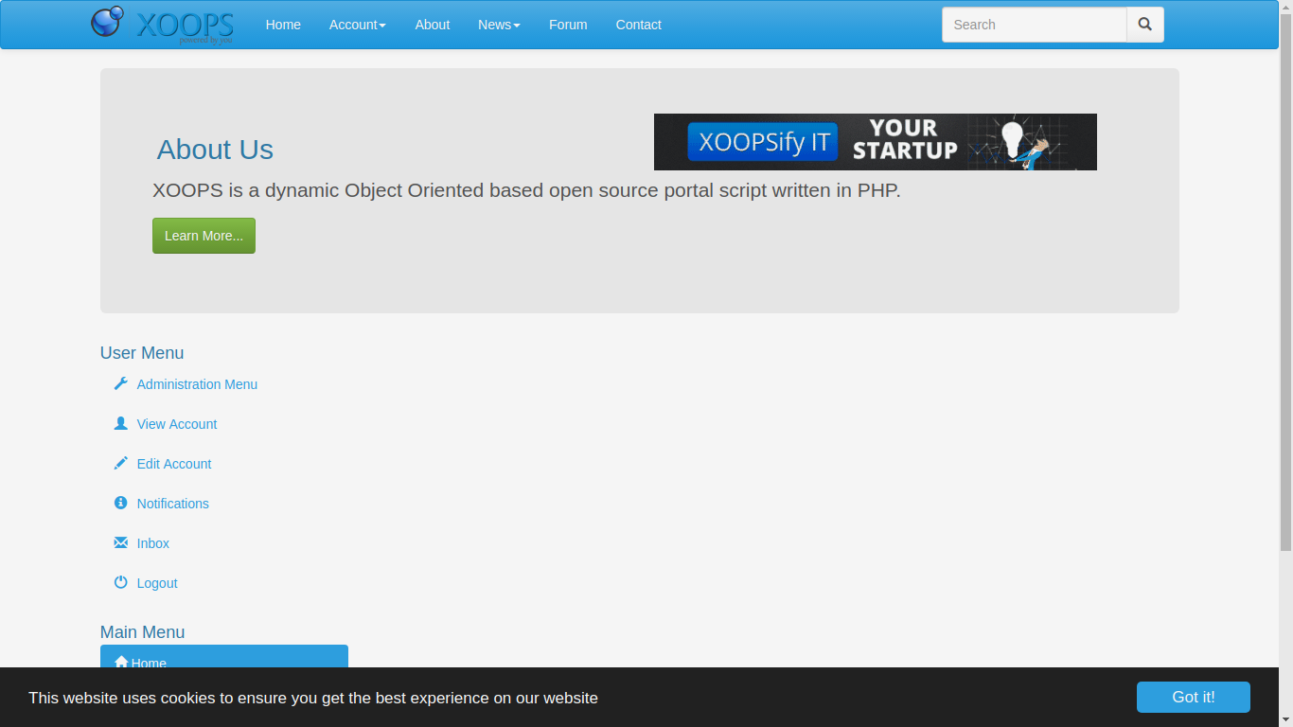Click the XOOPSify IT startup banner
The image size is (1293, 727).
[876, 142]
